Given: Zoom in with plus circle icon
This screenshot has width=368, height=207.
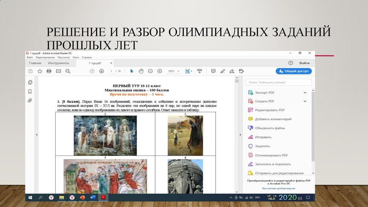Looking at the screenshot, I should [160, 71].
